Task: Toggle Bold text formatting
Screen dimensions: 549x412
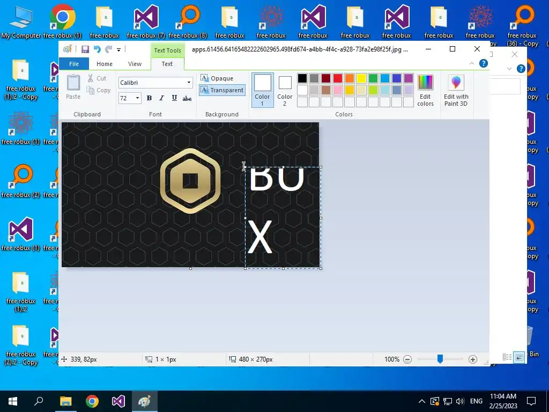Action: [x=149, y=98]
